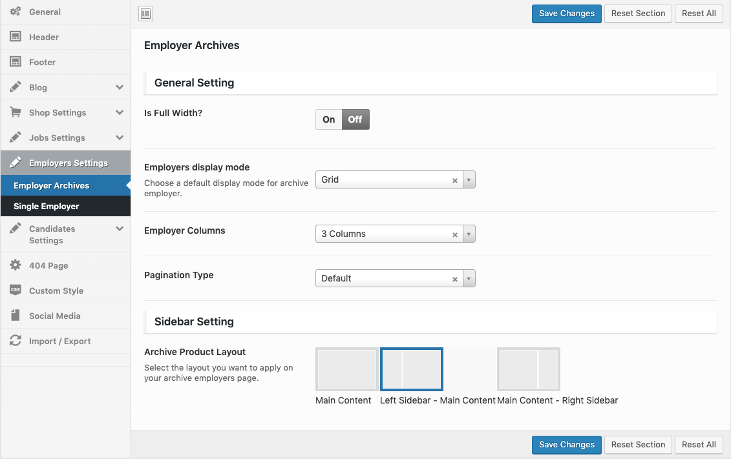Viewport: 731px width, 459px height.
Task: Set Is Full Width to Off
Action: pyautogui.click(x=355, y=119)
